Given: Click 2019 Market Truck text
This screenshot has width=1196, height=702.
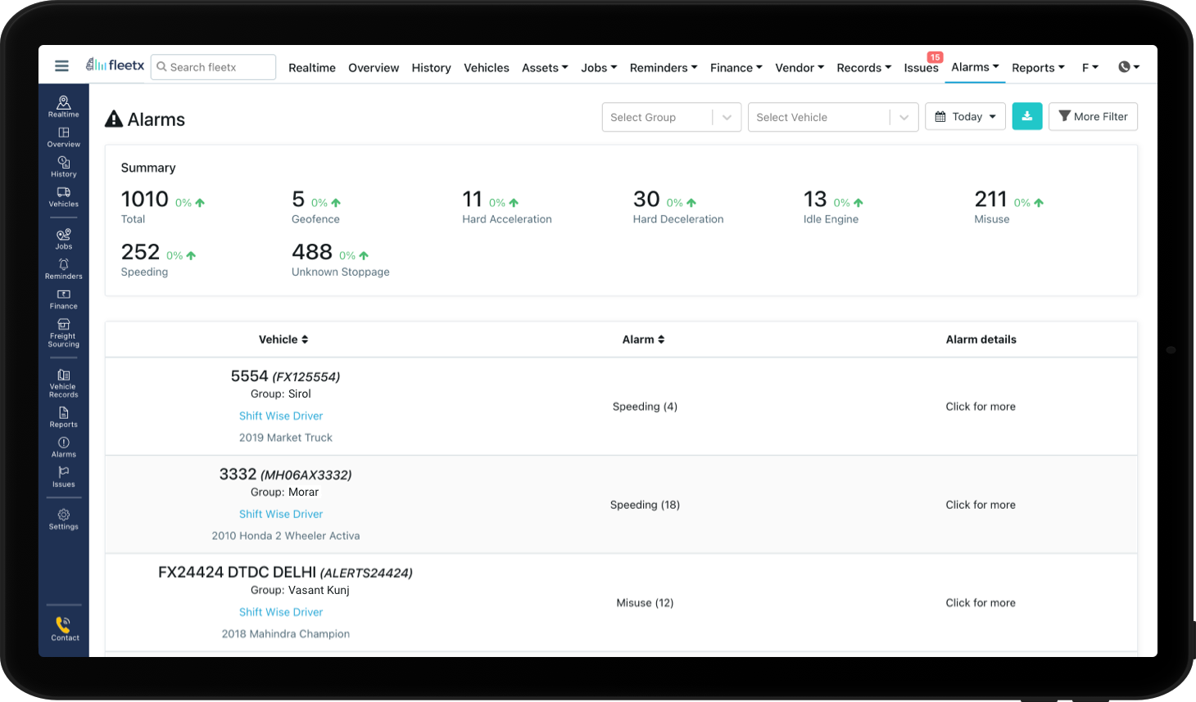Looking at the screenshot, I should pos(286,438).
